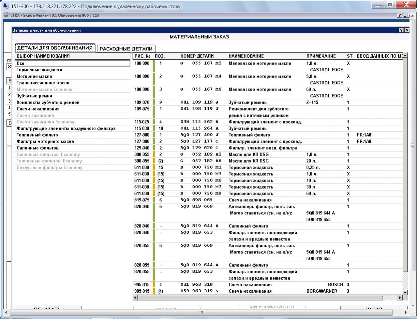This screenshot has width=417, height=319.
Task: Click the ETKA Skoda application icon in its title bar
Action: tap(6, 15)
